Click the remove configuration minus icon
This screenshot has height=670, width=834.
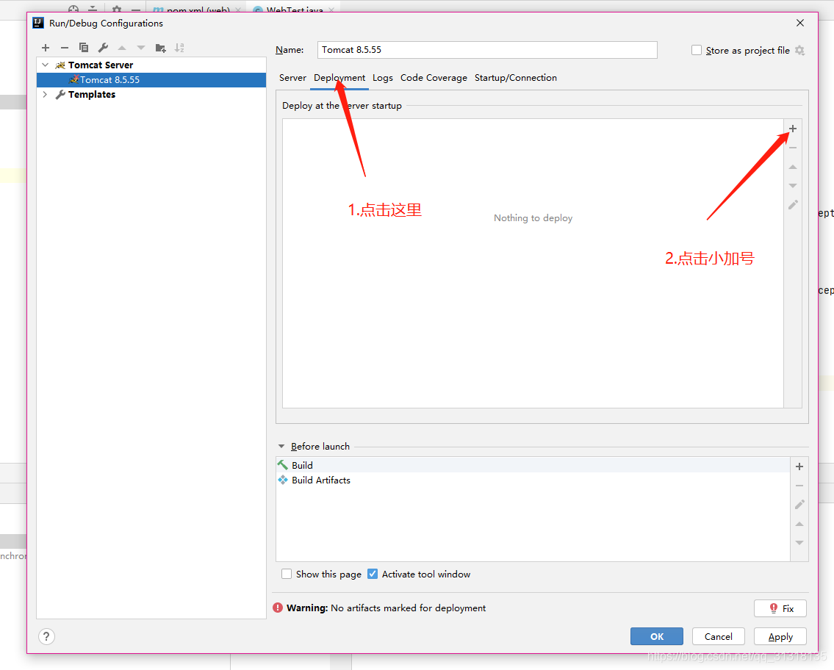tap(65, 47)
